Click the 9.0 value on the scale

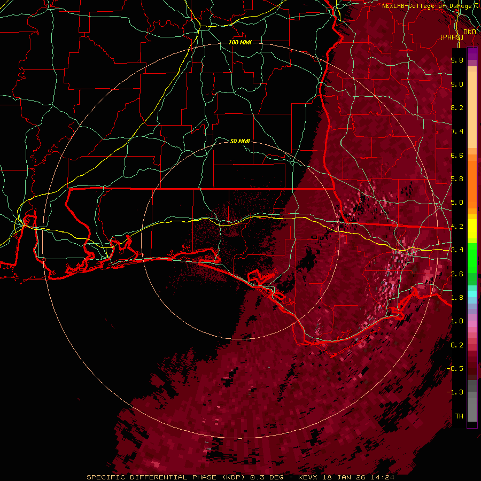[x=457, y=84]
